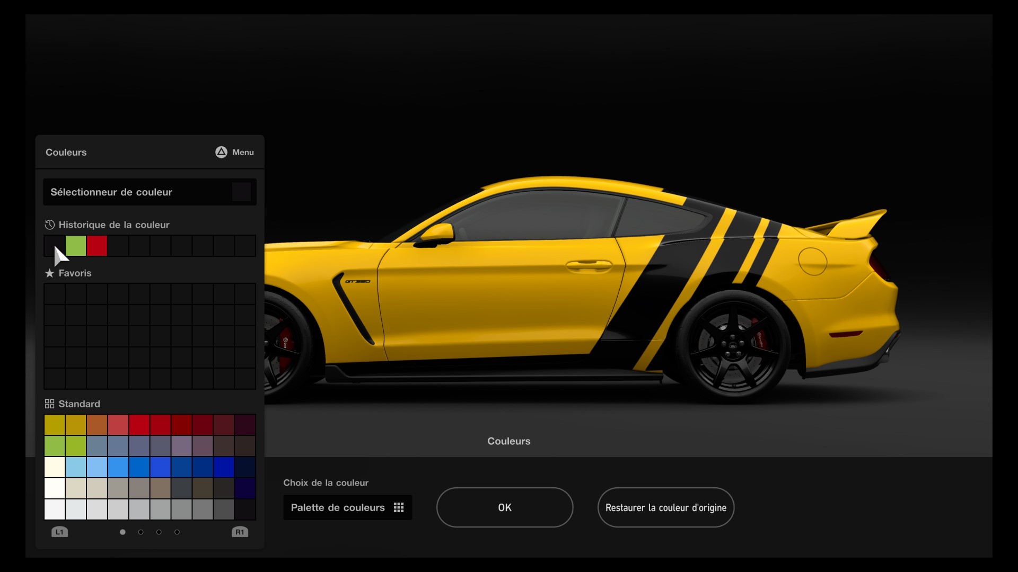The image size is (1018, 572).
Task: Select the green swatch in color history
Action: 76,246
